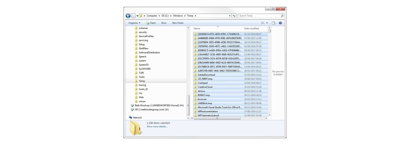Click the Change your view icon
The image size is (410, 145).
click(x=263, y=23)
